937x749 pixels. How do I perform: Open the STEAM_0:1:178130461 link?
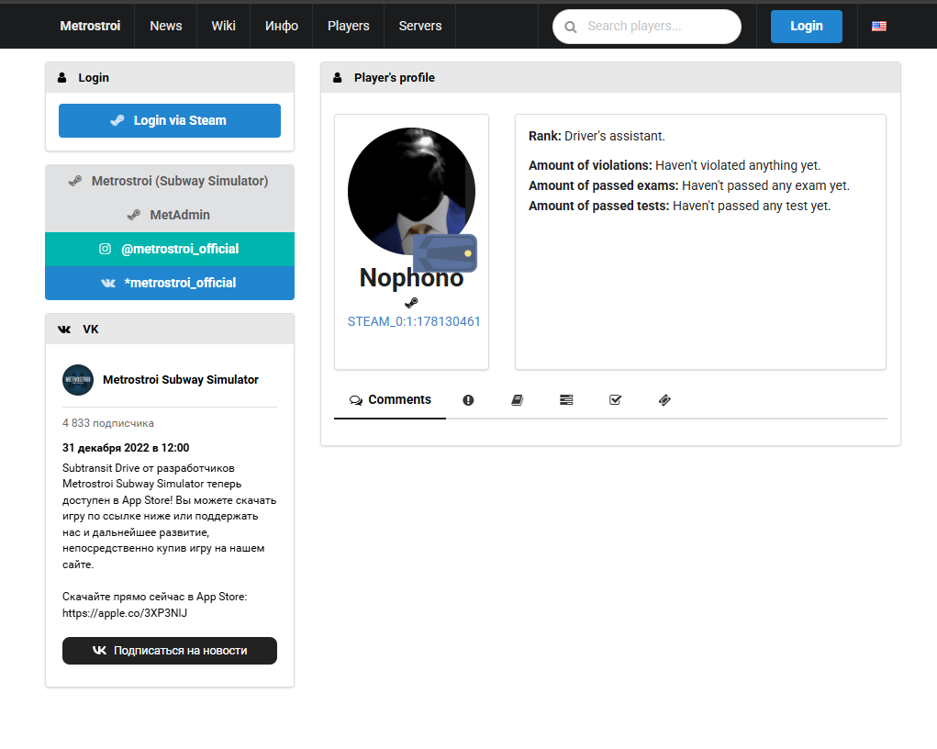(x=414, y=321)
